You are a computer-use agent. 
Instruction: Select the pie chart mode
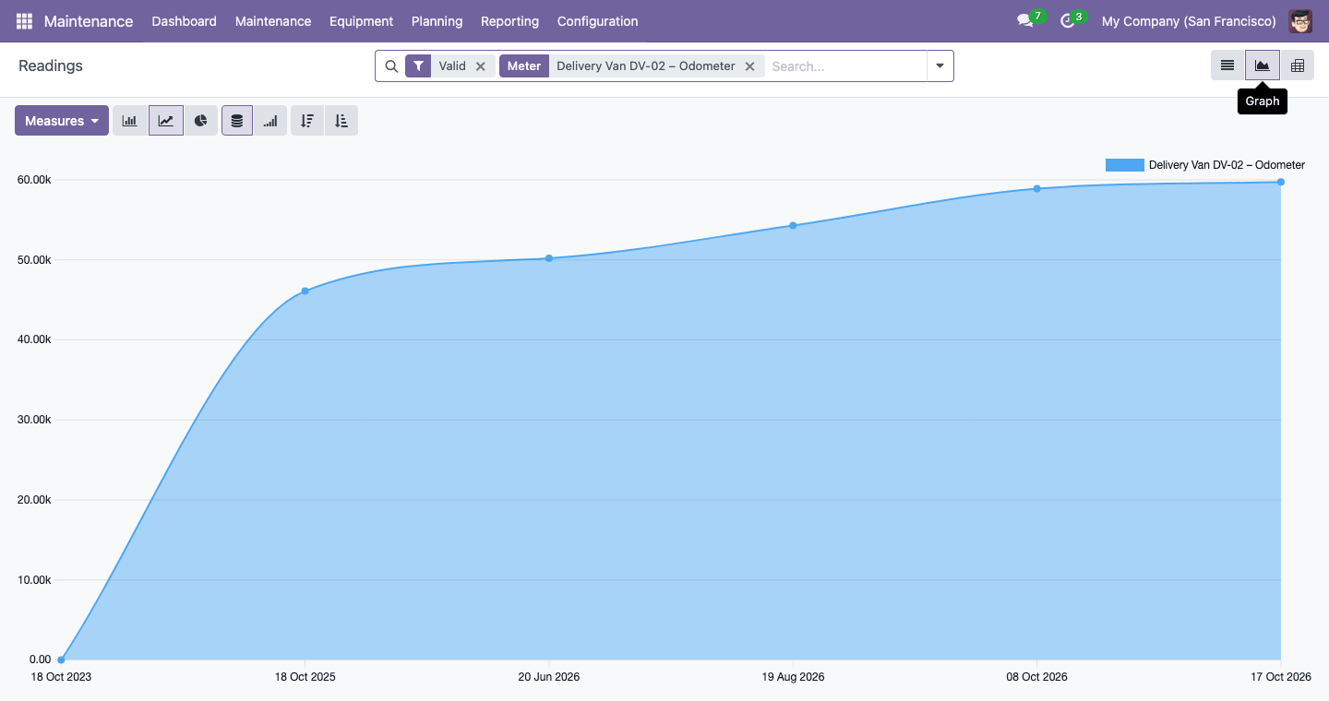pyautogui.click(x=200, y=121)
